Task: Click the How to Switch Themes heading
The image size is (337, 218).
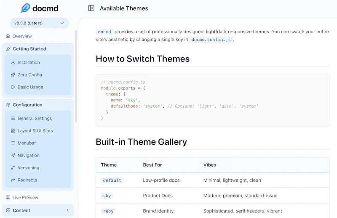Action: click(x=143, y=58)
